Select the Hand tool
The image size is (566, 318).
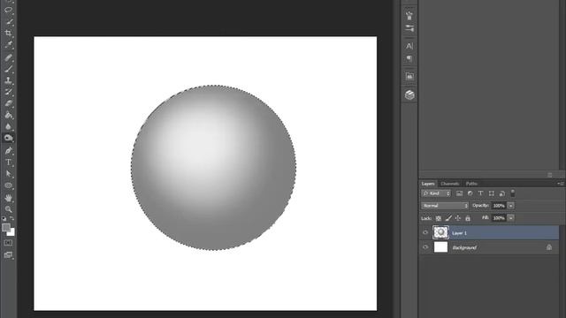pos(8,198)
